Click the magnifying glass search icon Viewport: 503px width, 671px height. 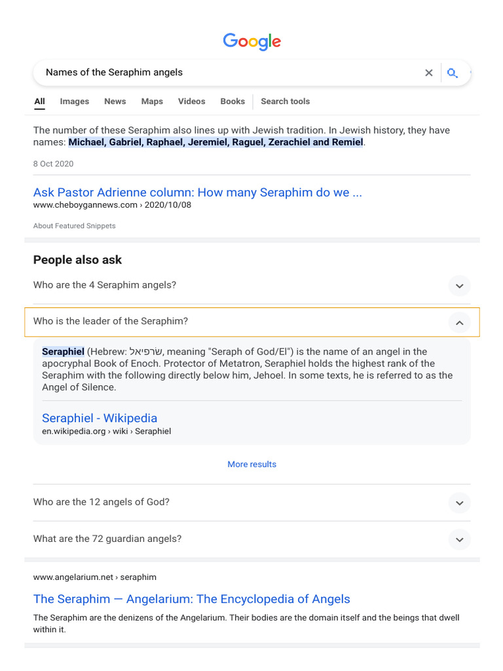pyautogui.click(x=452, y=73)
